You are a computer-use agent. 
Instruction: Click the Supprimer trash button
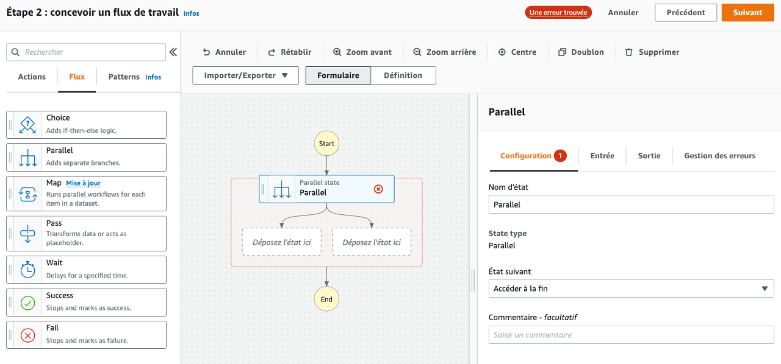[652, 52]
